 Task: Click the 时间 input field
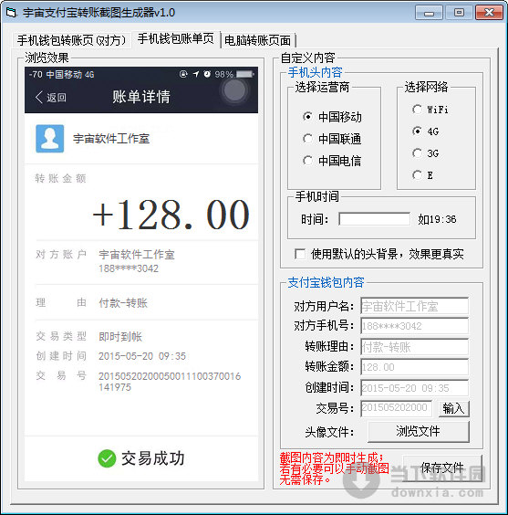point(374,219)
